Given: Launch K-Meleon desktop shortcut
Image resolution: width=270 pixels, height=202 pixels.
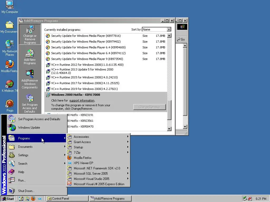Looking at the screenshot, I should click(9, 86).
